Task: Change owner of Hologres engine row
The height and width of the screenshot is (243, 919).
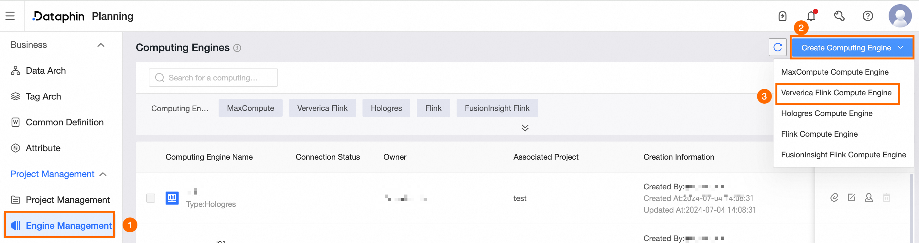Action: (x=869, y=197)
